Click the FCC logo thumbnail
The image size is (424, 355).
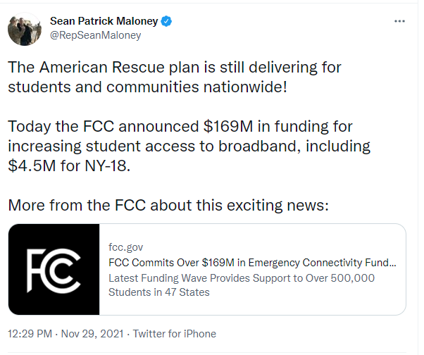click(54, 270)
